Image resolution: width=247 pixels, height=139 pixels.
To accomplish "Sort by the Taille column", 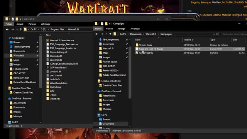I will click(x=235, y=40).
